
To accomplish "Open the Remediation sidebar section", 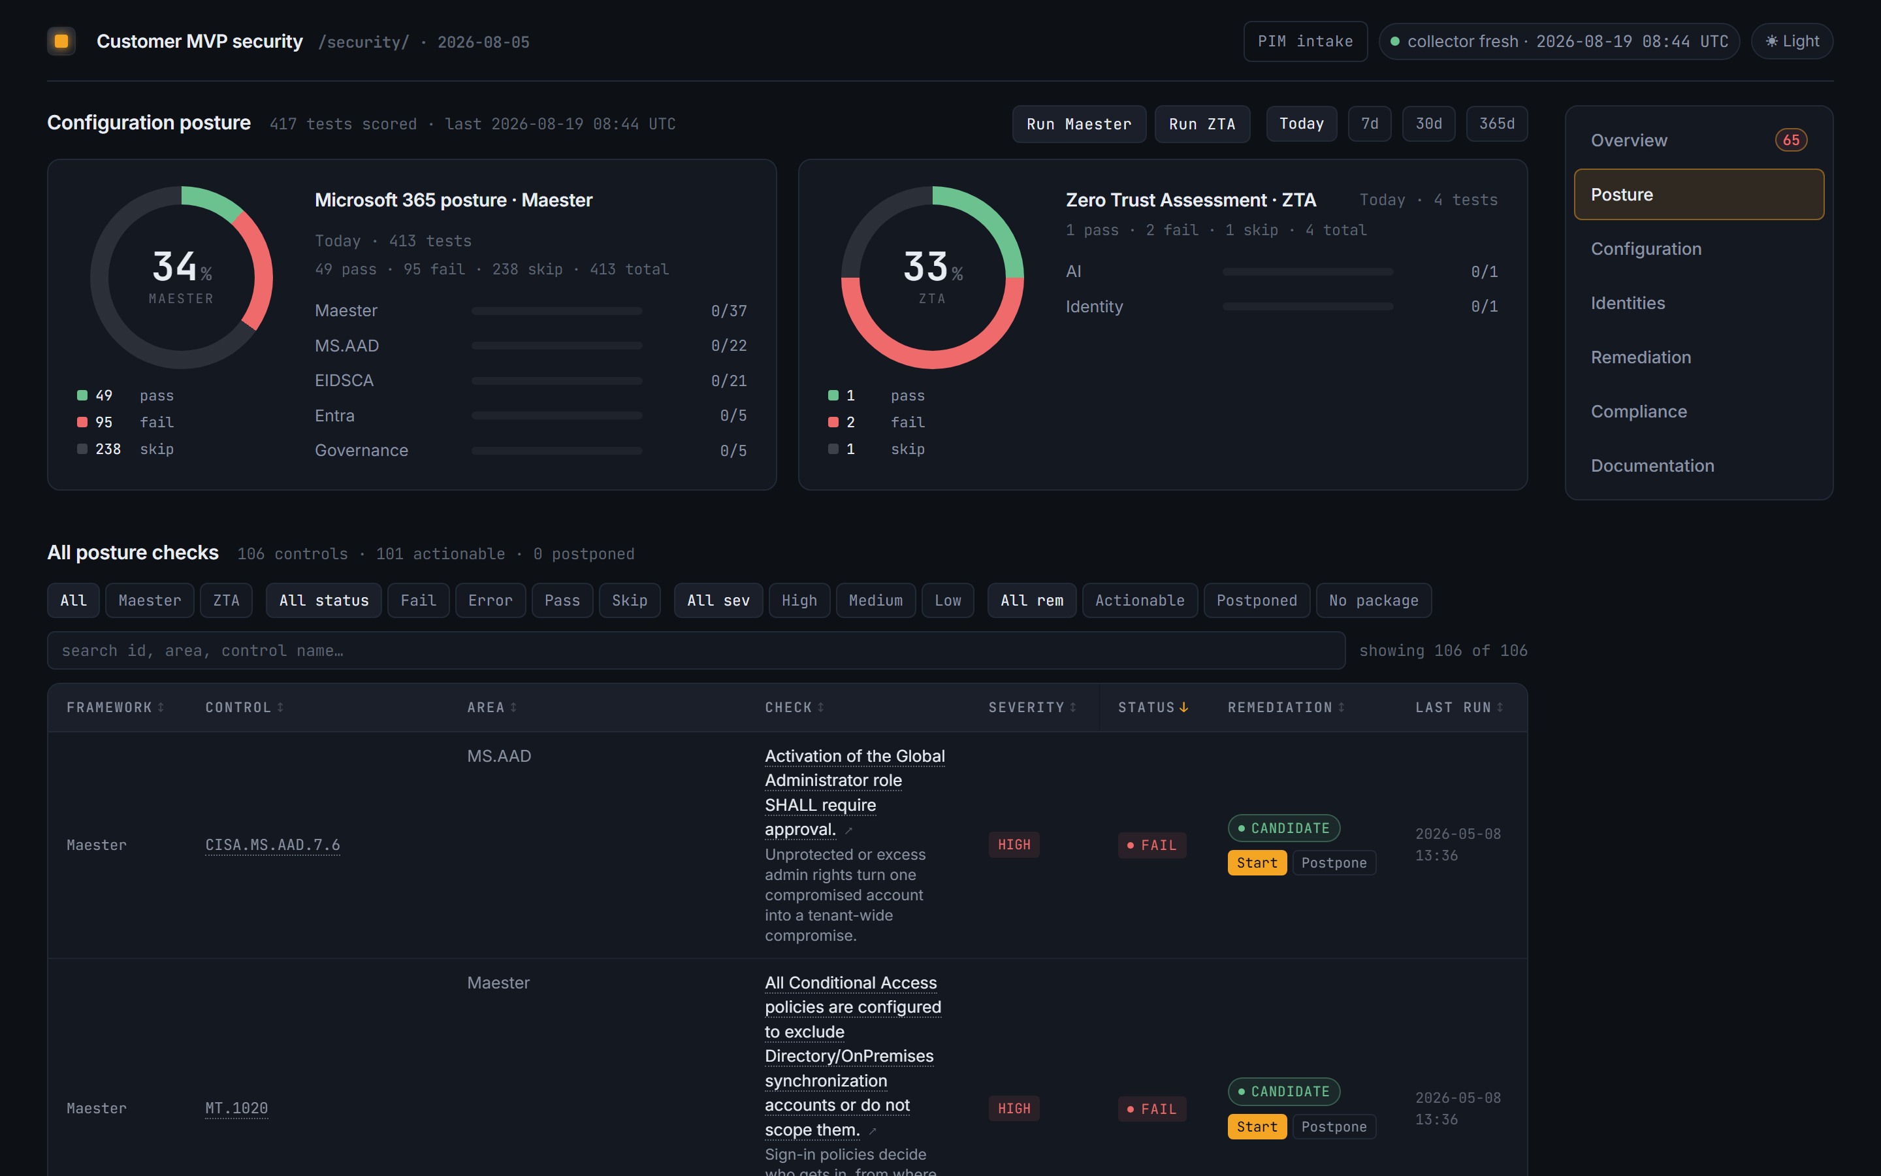I will 1699,357.
